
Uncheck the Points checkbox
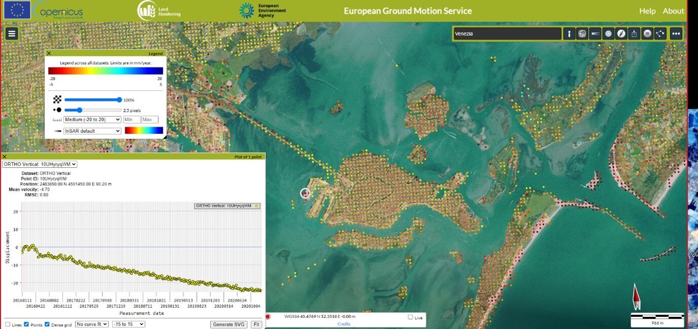coord(26,324)
